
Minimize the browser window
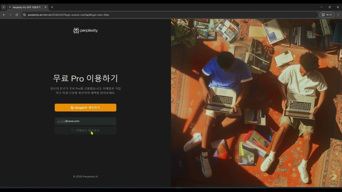[x=321, y=7]
